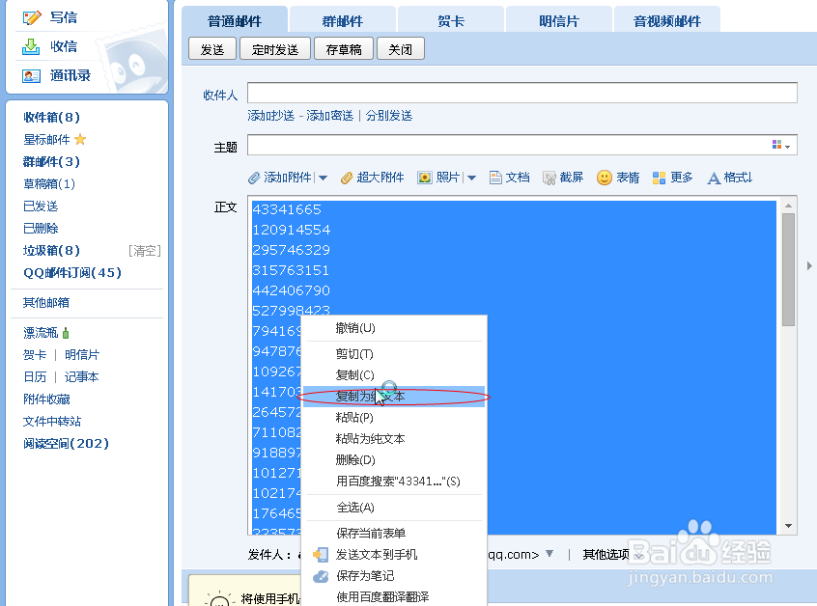Click 清空 to empty the trash folder

click(145, 251)
